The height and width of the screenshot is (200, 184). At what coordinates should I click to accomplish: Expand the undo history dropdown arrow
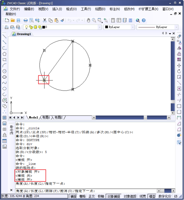coord(73,20)
